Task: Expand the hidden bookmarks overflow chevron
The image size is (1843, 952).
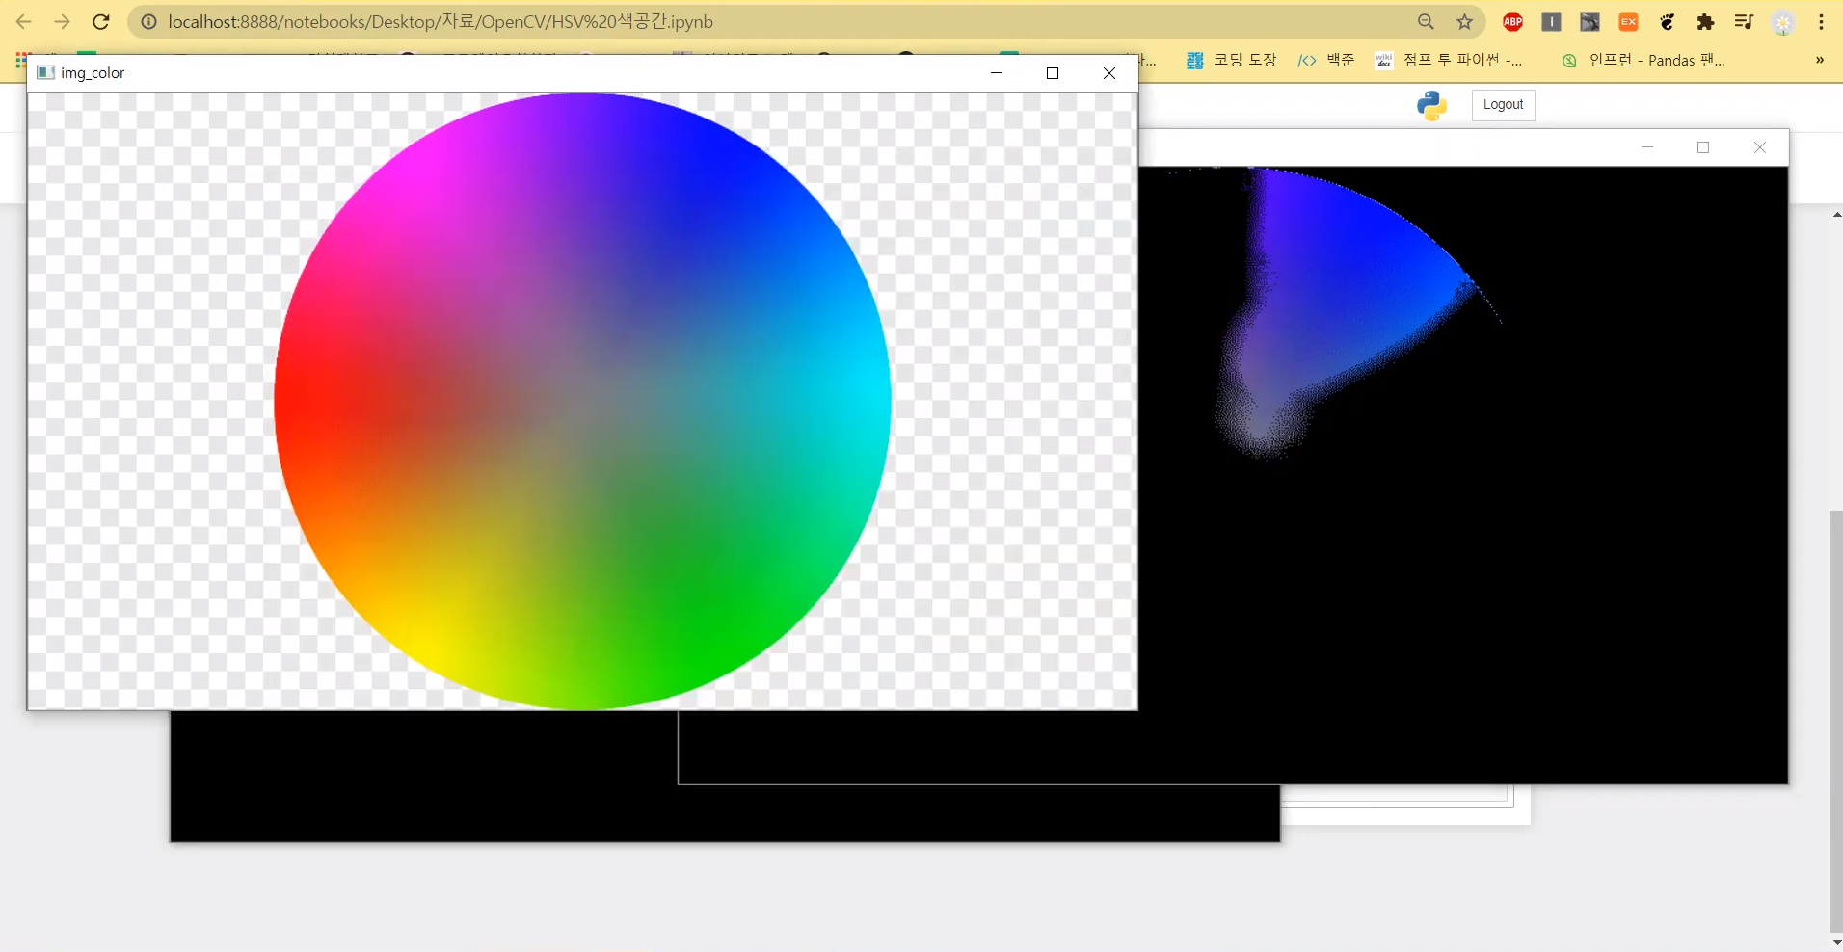Action: [x=1819, y=60]
